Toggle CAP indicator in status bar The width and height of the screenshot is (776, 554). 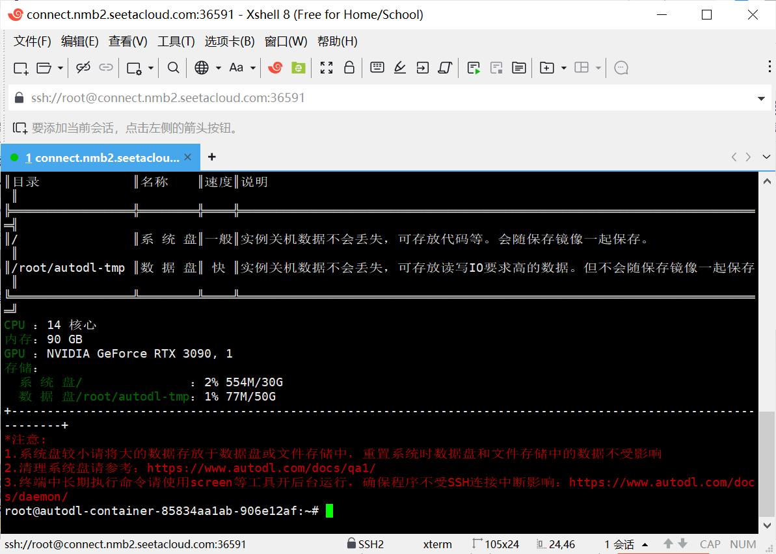[x=709, y=544]
